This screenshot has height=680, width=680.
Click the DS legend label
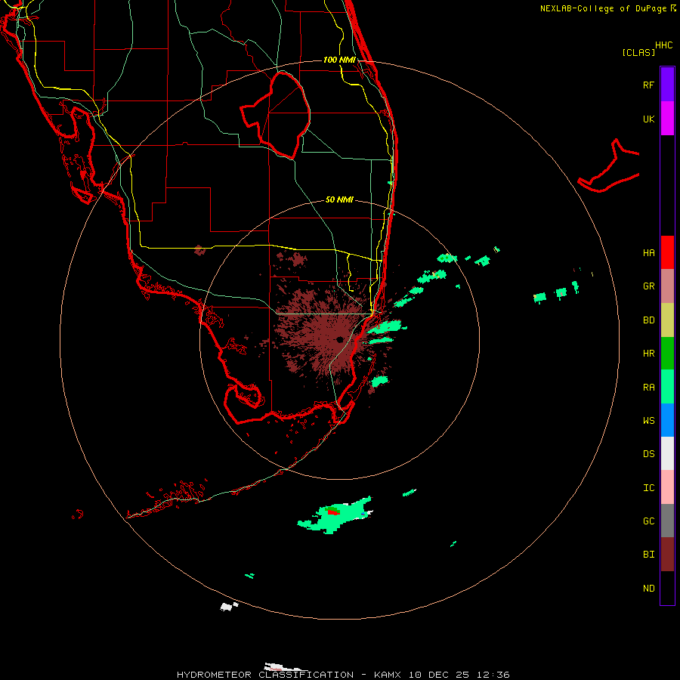pyautogui.click(x=648, y=454)
